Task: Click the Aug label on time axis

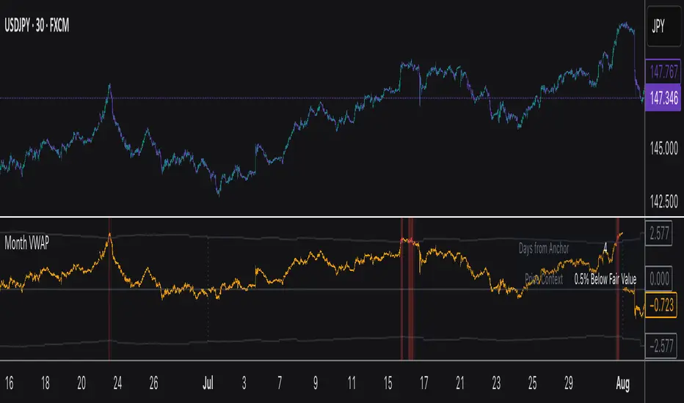Action: tap(622, 383)
